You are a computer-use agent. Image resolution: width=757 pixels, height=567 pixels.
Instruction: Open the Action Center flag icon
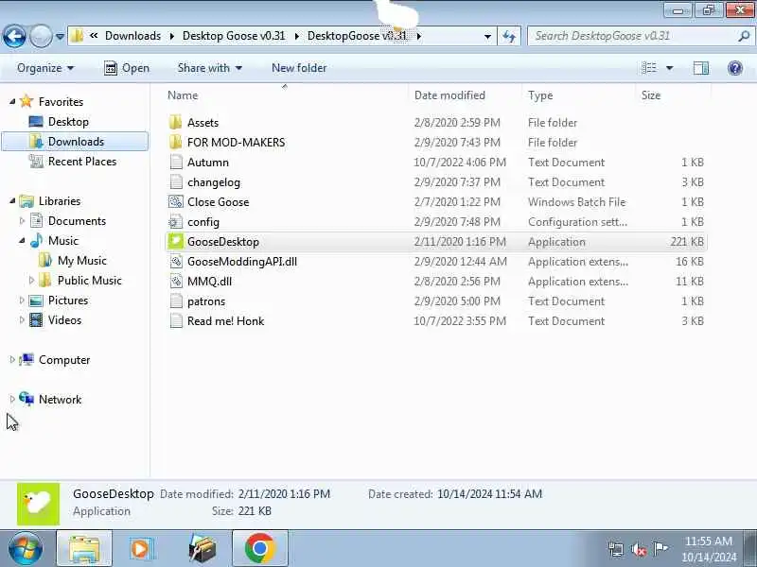[x=660, y=549]
